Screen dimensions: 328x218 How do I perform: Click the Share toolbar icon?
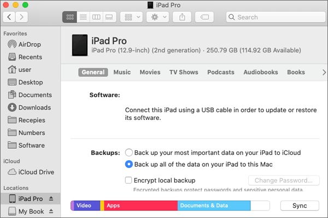[181, 17]
